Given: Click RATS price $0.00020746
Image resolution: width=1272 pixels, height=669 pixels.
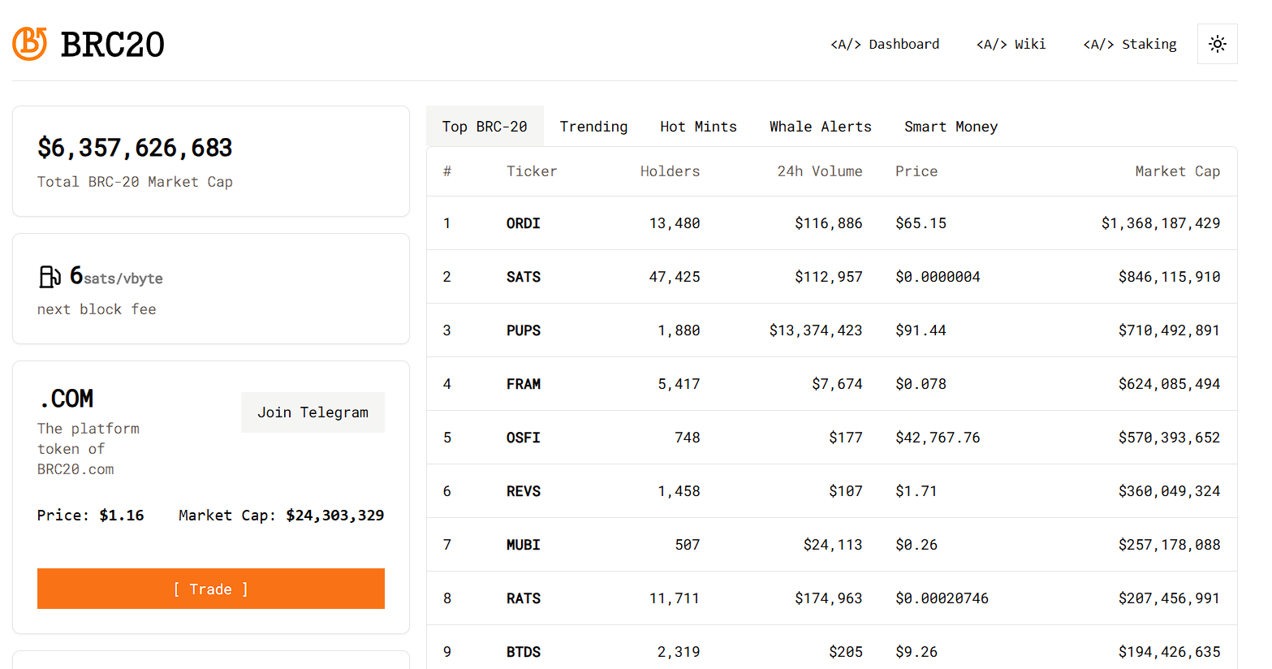Looking at the screenshot, I should coord(942,598).
